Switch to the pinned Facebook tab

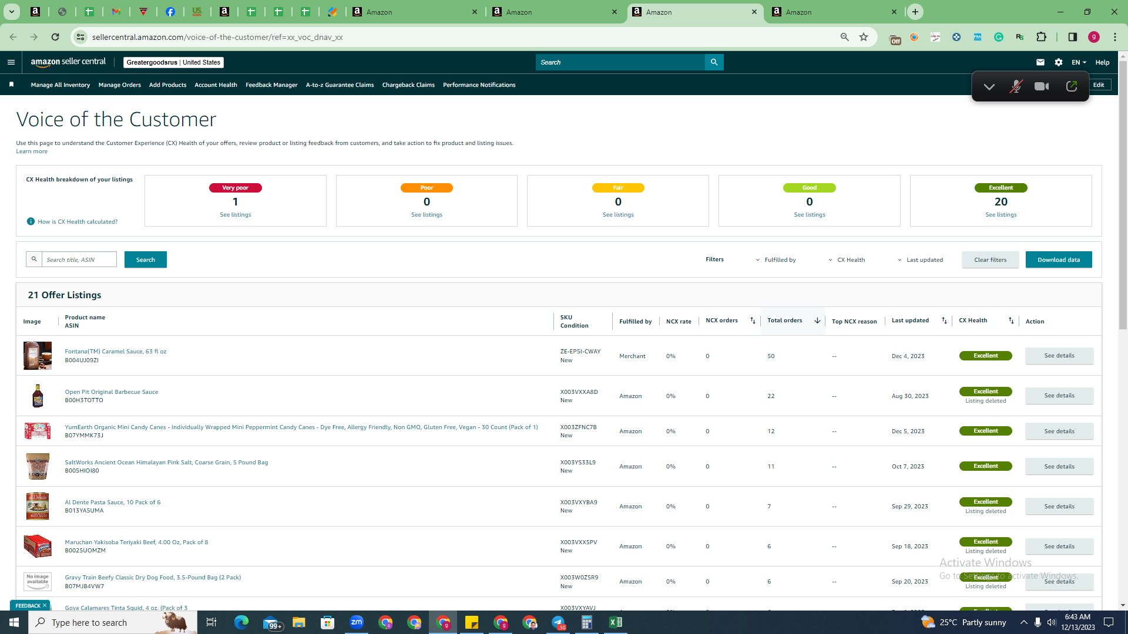pyautogui.click(x=170, y=12)
